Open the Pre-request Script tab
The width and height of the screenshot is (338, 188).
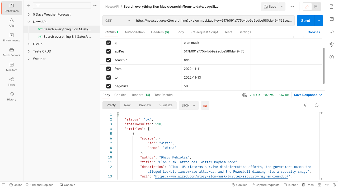click(x=204, y=32)
